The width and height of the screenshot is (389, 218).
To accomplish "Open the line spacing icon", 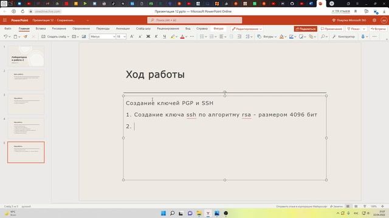I will (x=247, y=36).
